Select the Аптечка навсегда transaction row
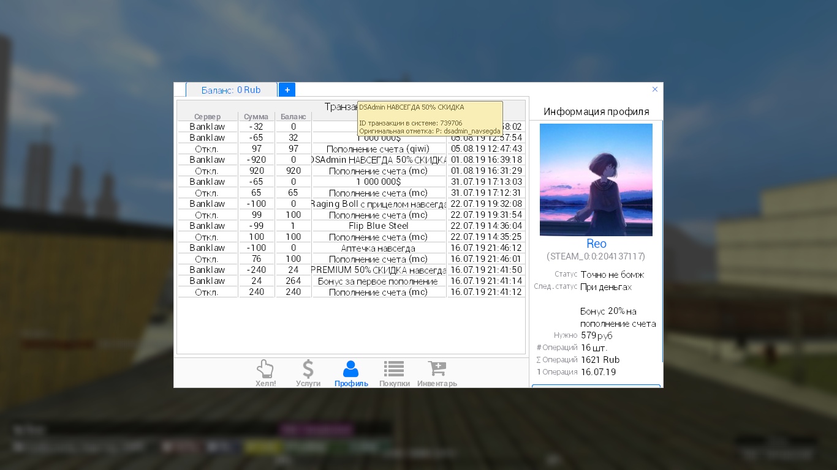Viewport: 837px width, 470px height. (x=378, y=248)
